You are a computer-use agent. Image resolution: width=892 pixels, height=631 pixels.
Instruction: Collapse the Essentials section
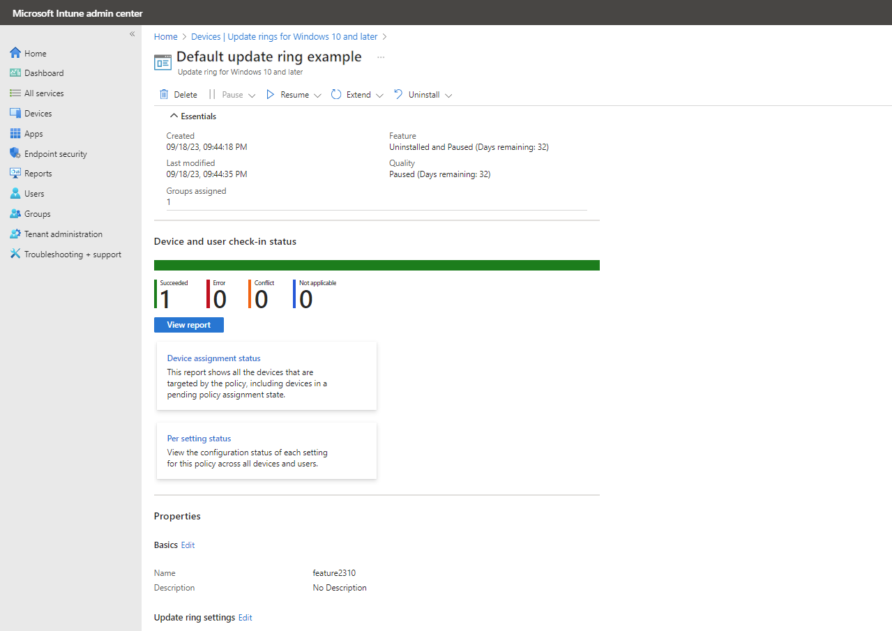point(193,116)
